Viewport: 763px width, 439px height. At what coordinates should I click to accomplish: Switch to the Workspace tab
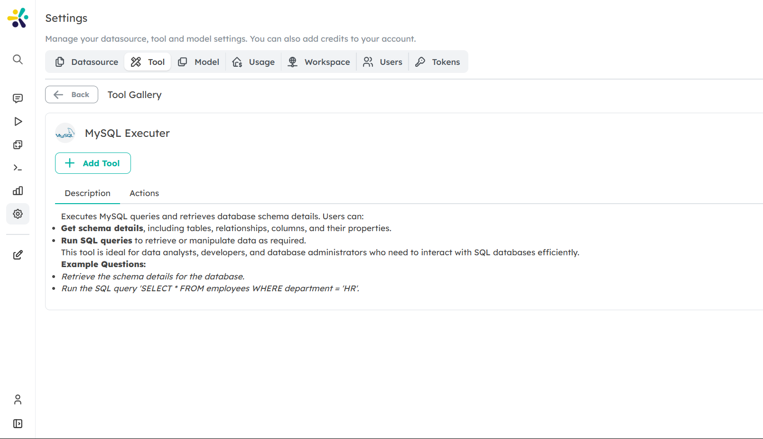click(319, 62)
